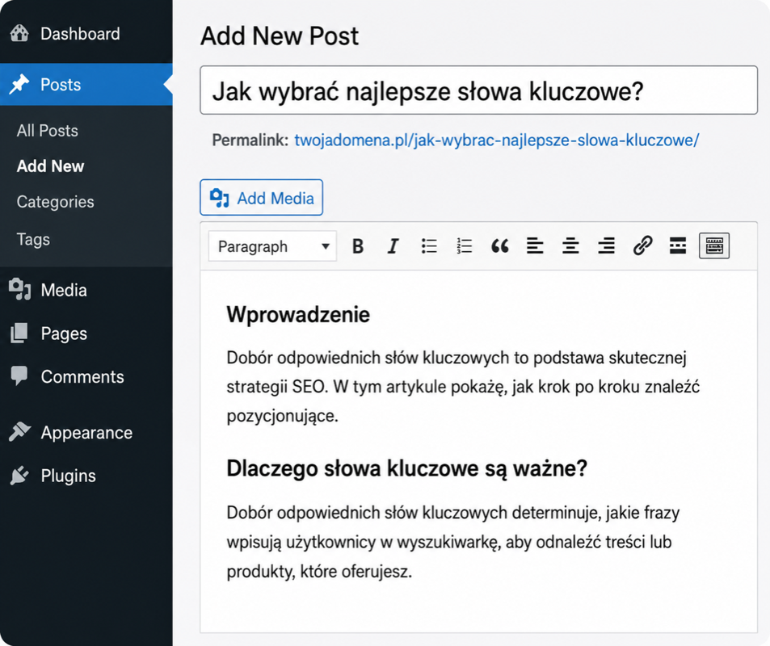
Task: Open Pages menu item
Action: coord(86,333)
